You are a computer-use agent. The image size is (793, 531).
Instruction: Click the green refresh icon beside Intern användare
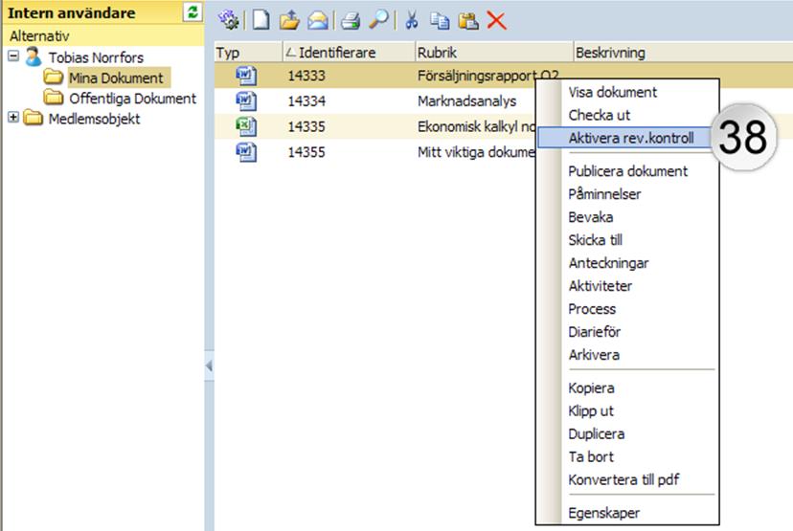pos(193,12)
